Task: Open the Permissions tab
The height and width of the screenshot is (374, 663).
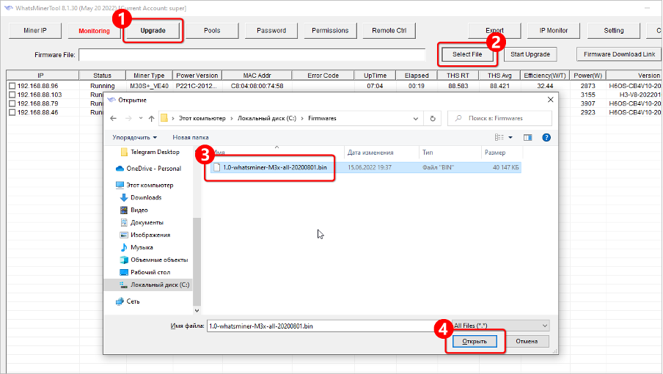Action: tap(330, 30)
